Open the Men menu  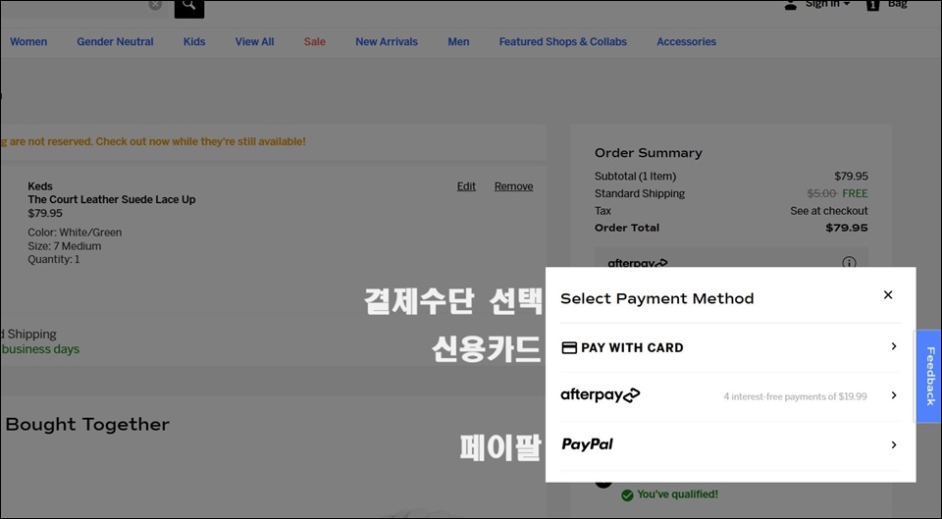(x=458, y=42)
